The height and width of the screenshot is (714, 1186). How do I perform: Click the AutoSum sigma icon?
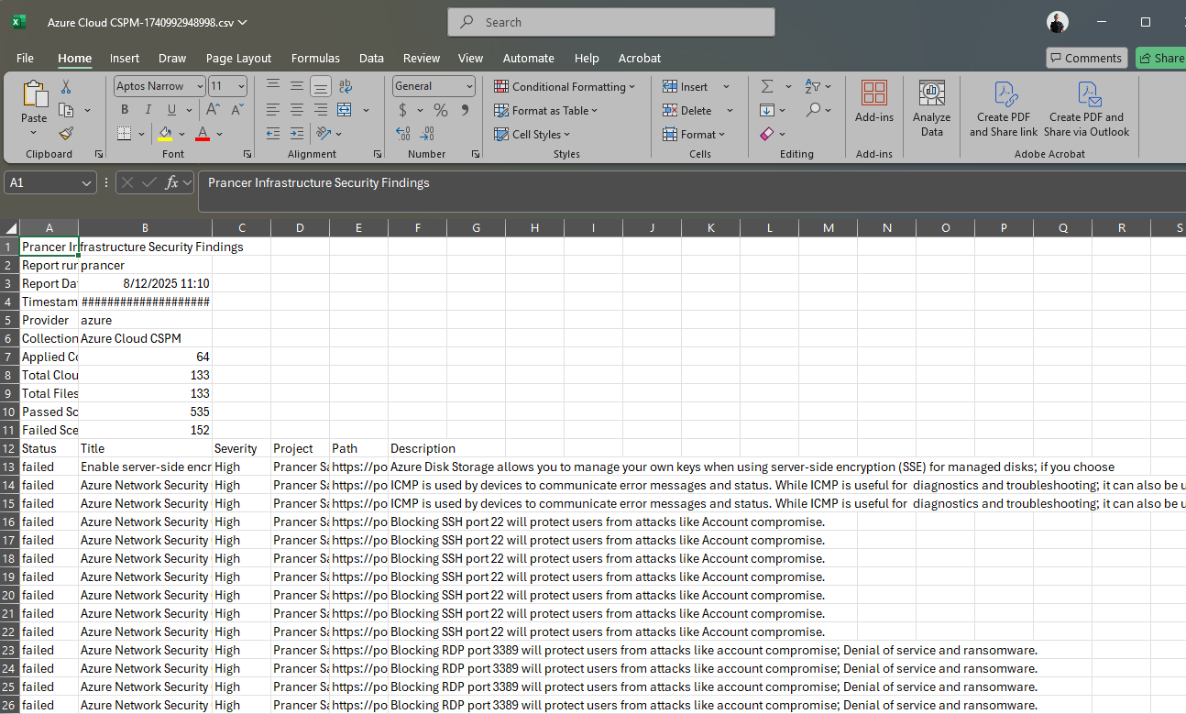click(767, 87)
